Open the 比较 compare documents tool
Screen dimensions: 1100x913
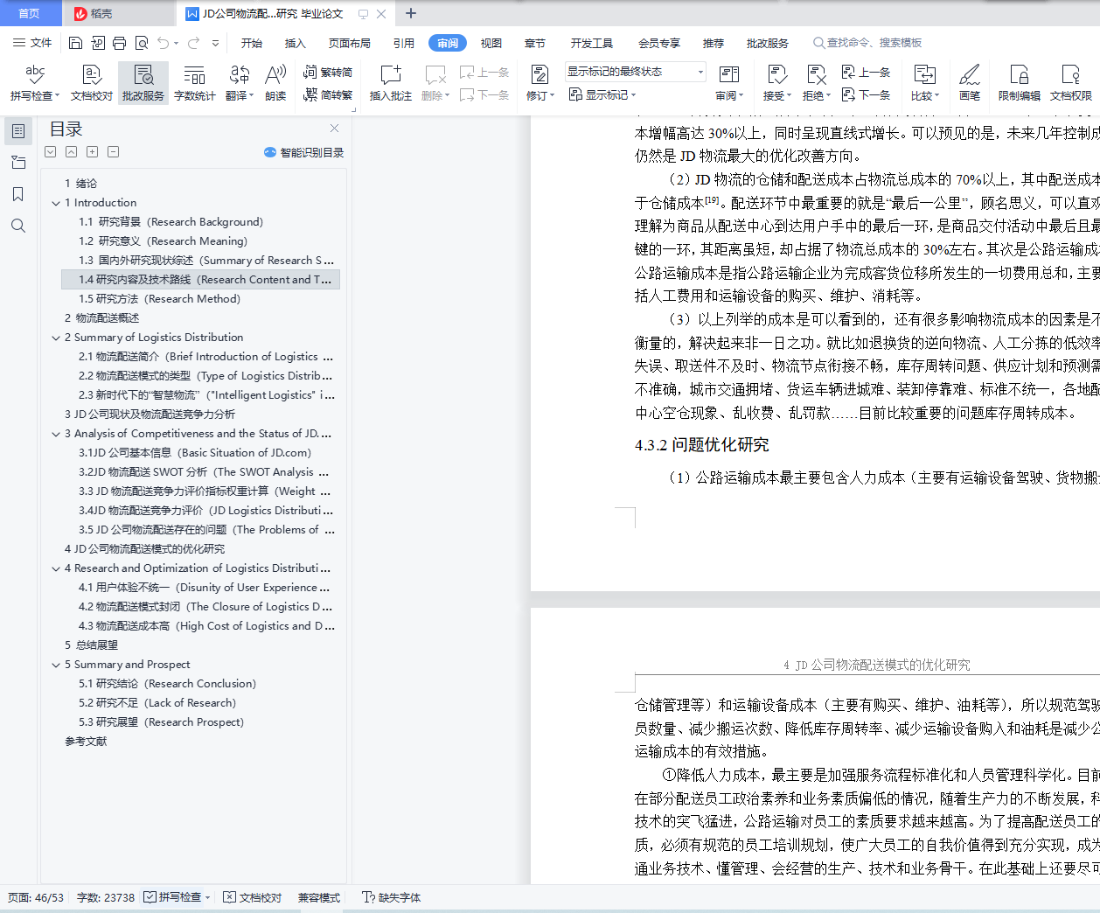[x=924, y=83]
